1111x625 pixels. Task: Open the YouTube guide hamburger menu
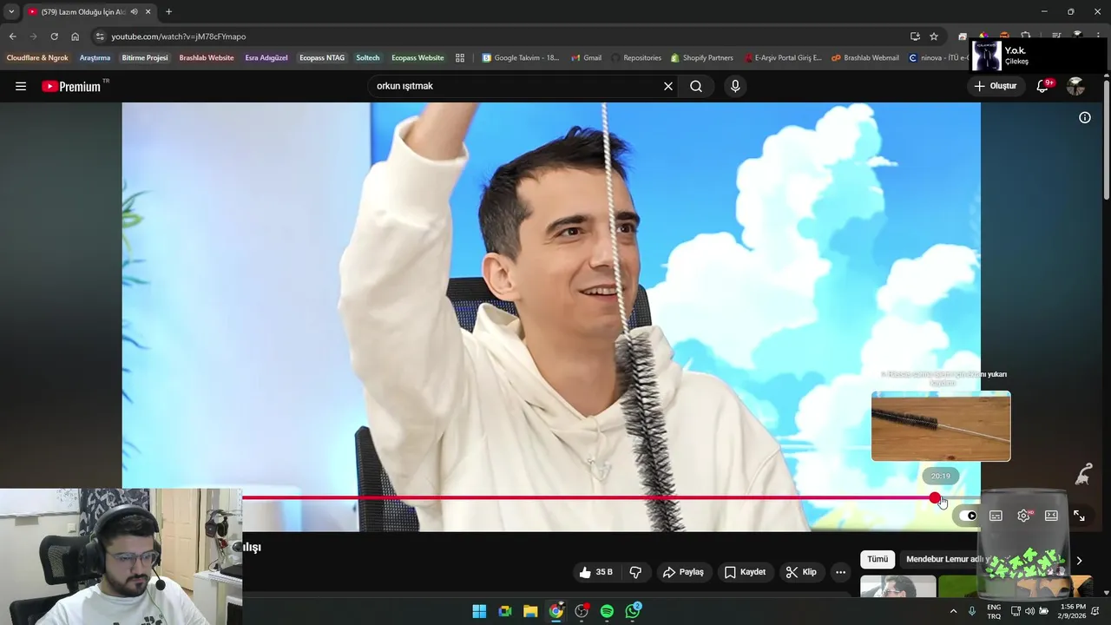pyautogui.click(x=21, y=86)
